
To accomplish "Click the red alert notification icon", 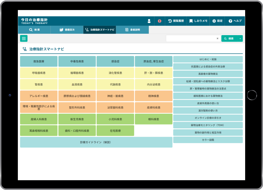I will click(x=159, y=21).
